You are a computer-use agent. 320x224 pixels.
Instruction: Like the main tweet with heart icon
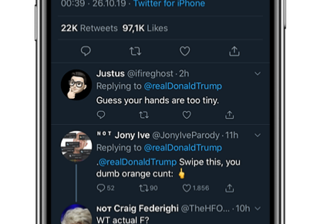click(x=184, y=51)
